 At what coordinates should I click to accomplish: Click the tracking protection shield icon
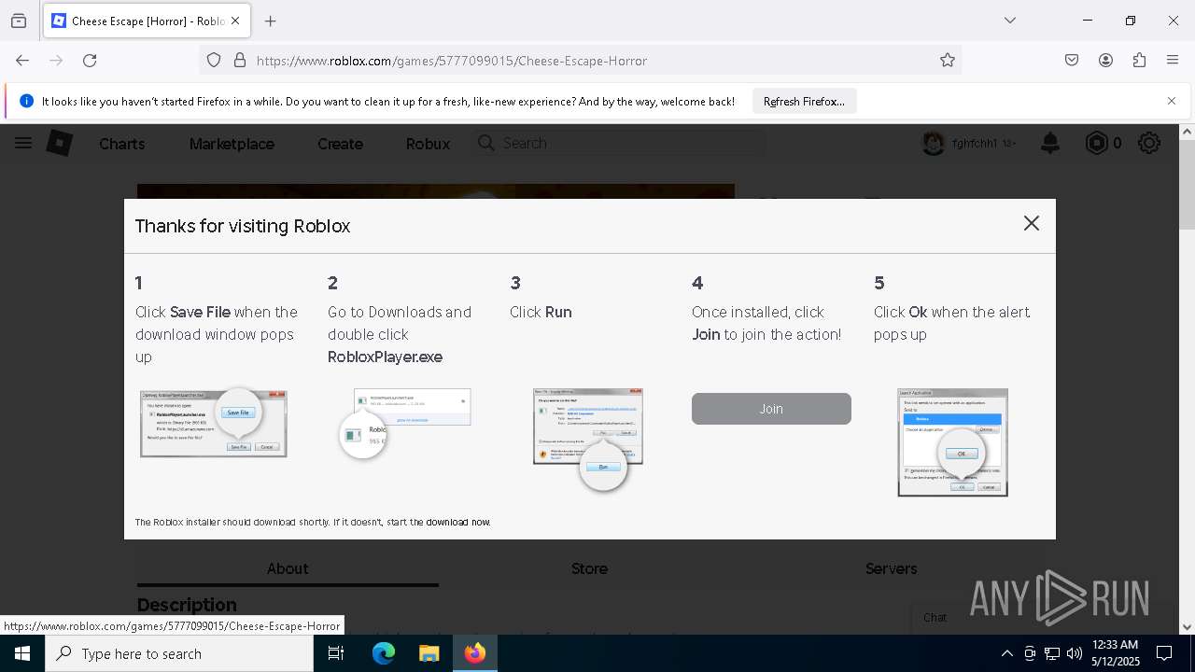[214, 60]
